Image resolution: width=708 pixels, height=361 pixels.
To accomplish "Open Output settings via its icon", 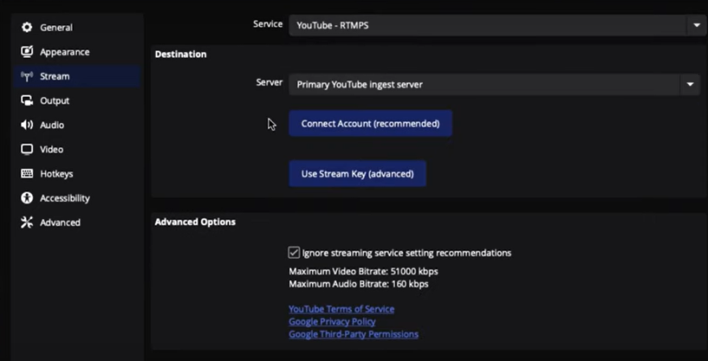I will (27, 100).
